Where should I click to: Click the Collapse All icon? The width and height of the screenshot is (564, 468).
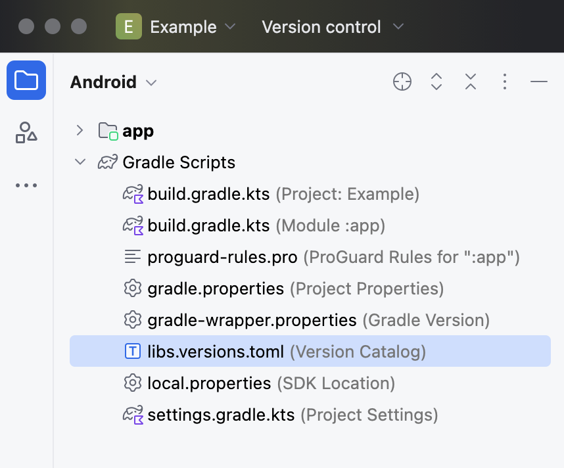(x=471, y=82)
